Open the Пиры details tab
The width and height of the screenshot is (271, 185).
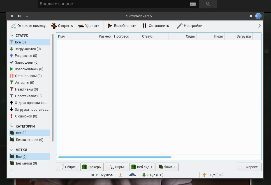[117, 167]
